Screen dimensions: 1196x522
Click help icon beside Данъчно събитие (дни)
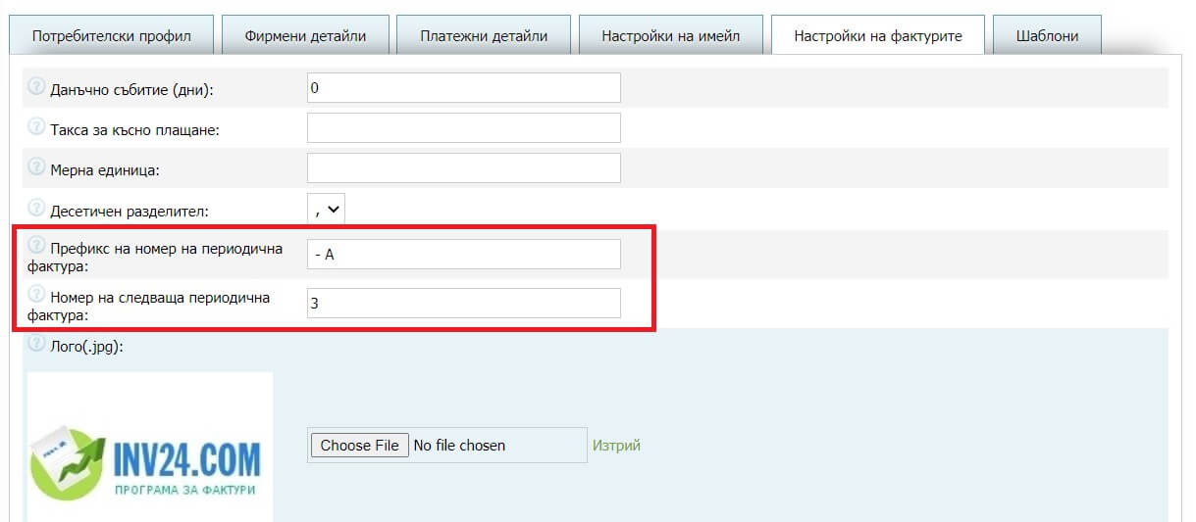click(x=37, y=86)
